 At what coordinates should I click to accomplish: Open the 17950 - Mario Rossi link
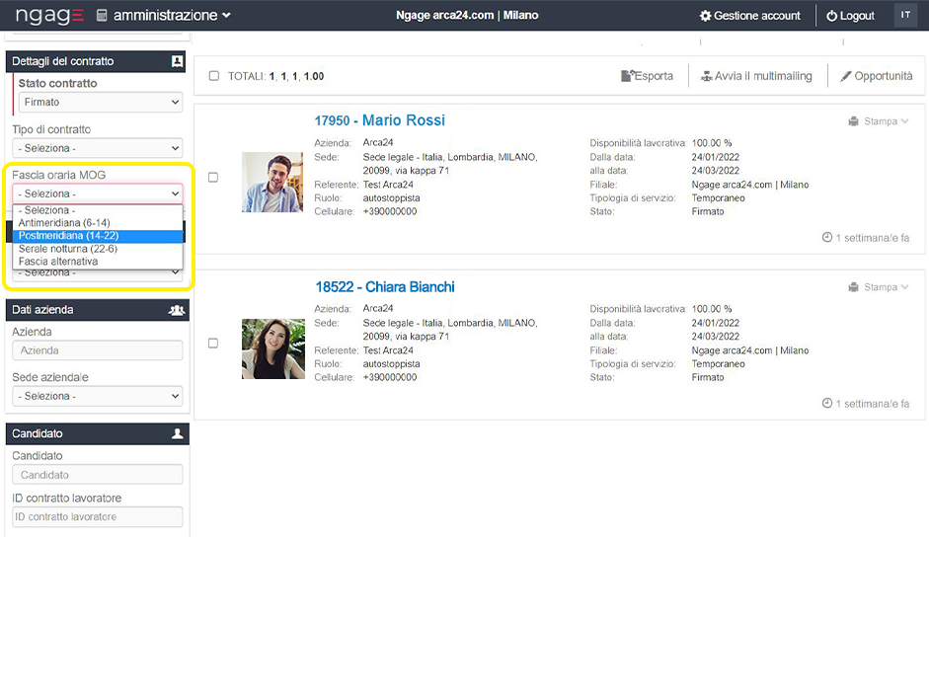click(x=379, y=120)
